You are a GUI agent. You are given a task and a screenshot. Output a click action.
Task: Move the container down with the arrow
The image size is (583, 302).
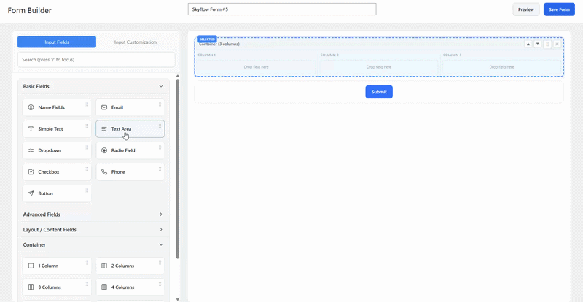pyautogui.click(x=538, y=44)
